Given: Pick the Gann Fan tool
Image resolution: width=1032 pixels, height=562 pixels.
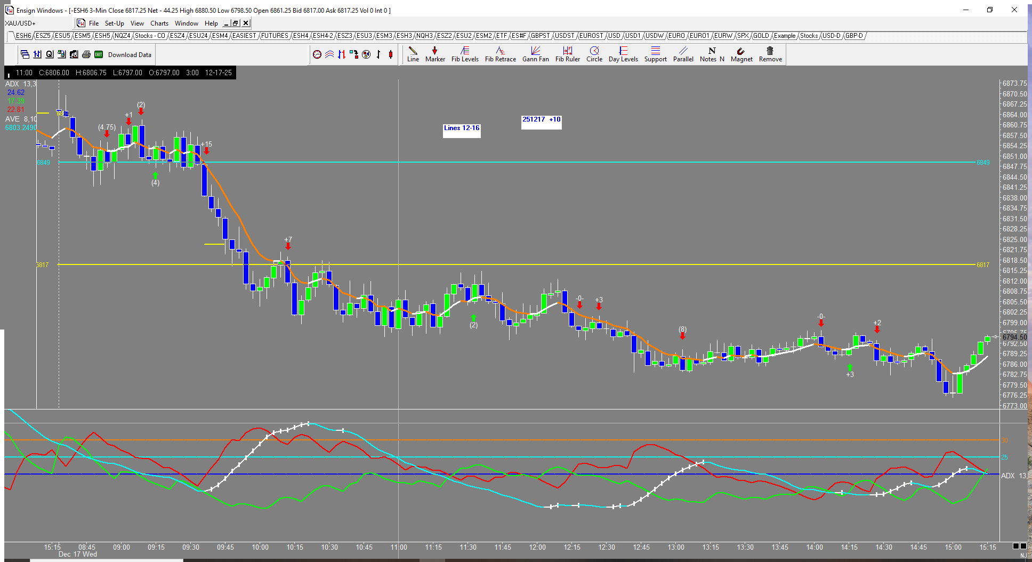Looking at the screenshot, I should point(535,54).
